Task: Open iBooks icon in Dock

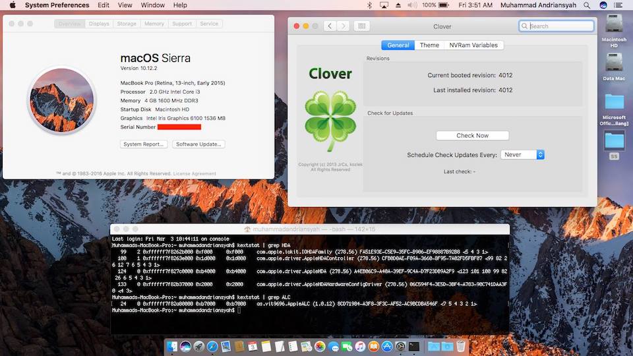Action: [x=374, y=346]
